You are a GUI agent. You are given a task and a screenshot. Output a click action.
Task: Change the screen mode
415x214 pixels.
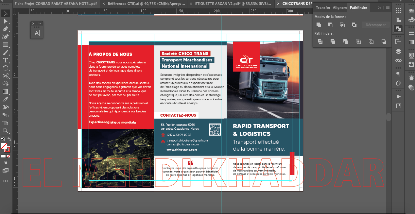coord(6,171)
